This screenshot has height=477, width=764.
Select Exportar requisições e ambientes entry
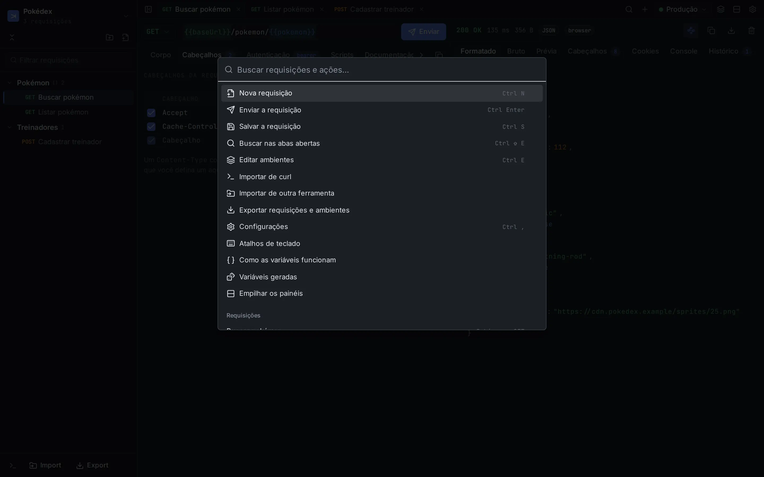coord(382,210)
